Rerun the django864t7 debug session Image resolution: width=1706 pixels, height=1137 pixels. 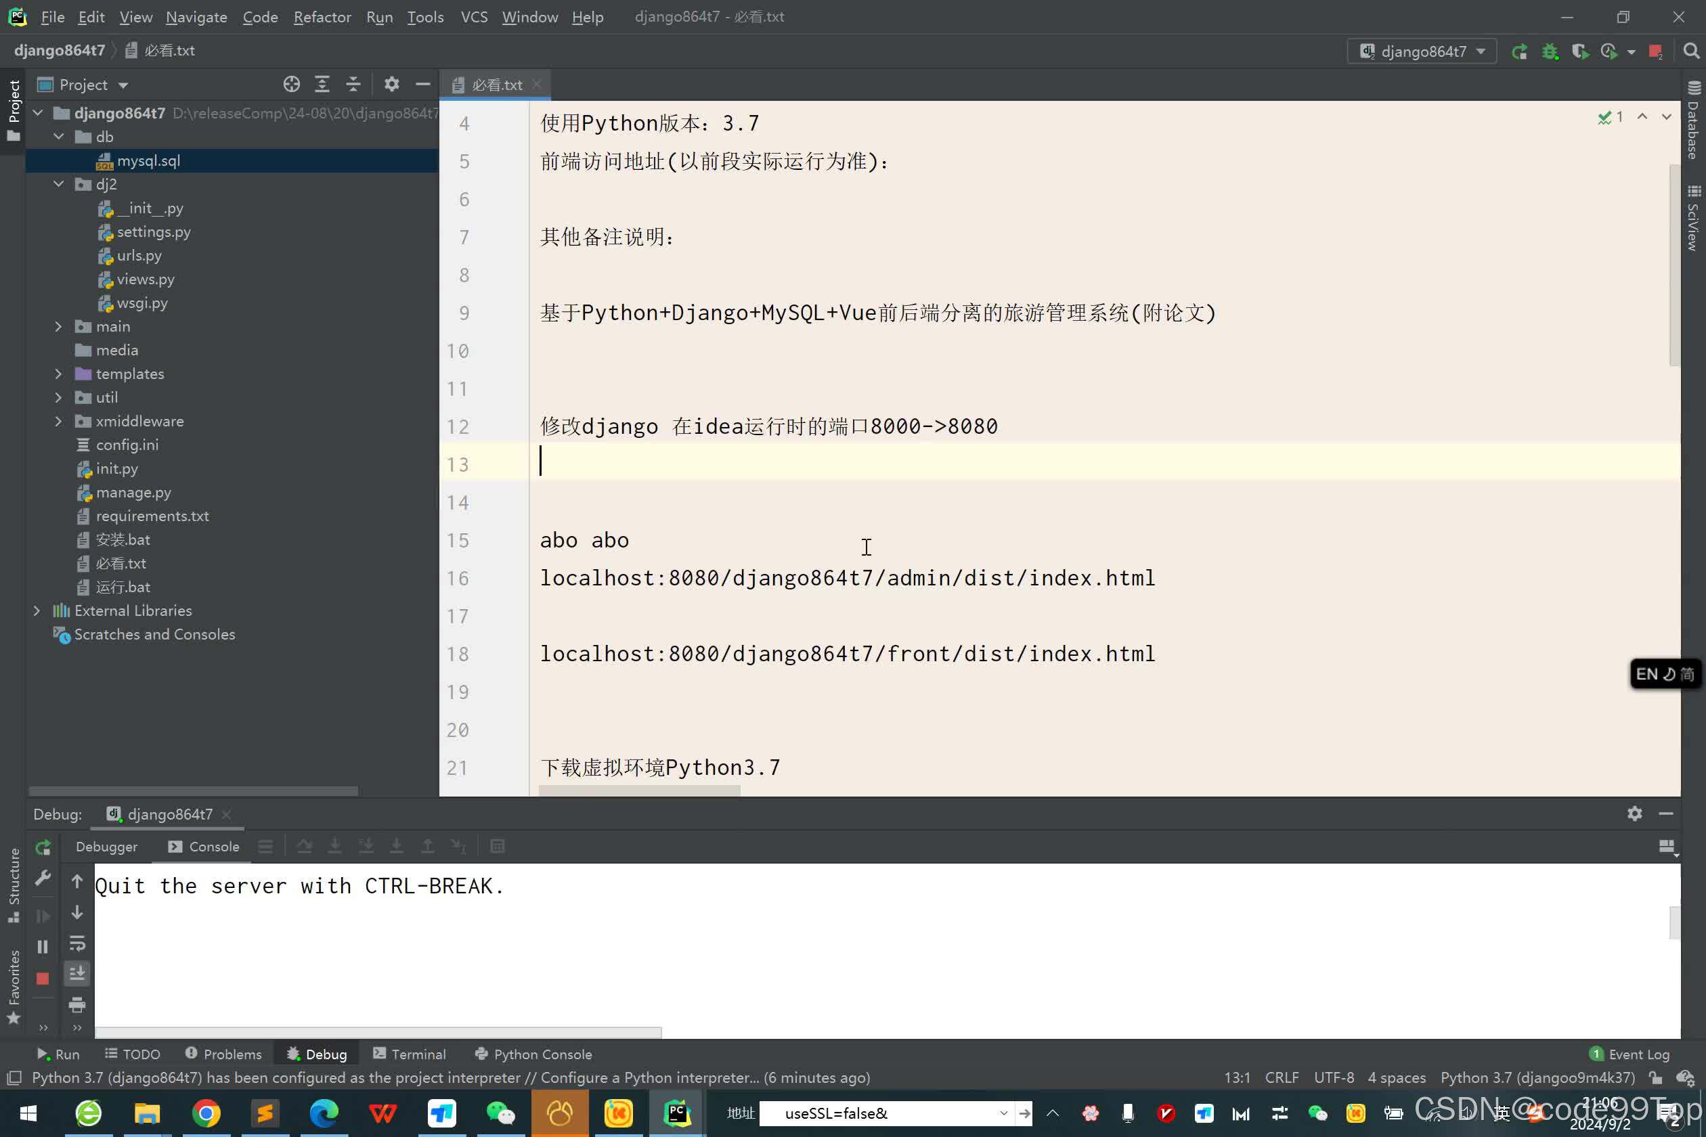tap(43, 847)
